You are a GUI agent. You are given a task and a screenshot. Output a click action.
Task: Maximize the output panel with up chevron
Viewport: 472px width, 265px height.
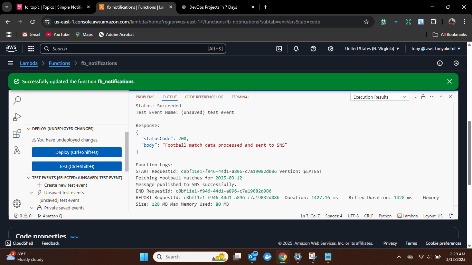coord(441,97)
